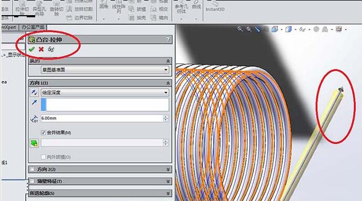362x201 pixels.
Task: Open dropdown arrow under 曲线
Action: tap(196, 19)
